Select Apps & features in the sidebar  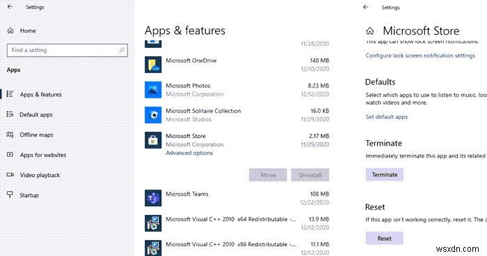click(40, 94)
